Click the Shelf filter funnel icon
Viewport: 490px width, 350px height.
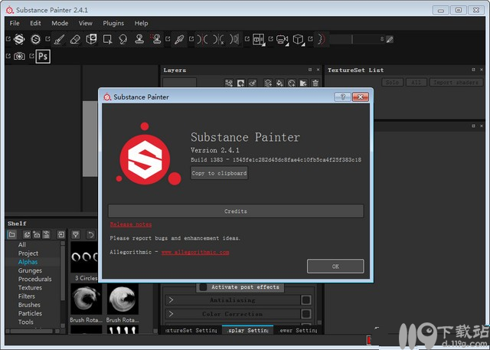point(76,234)
